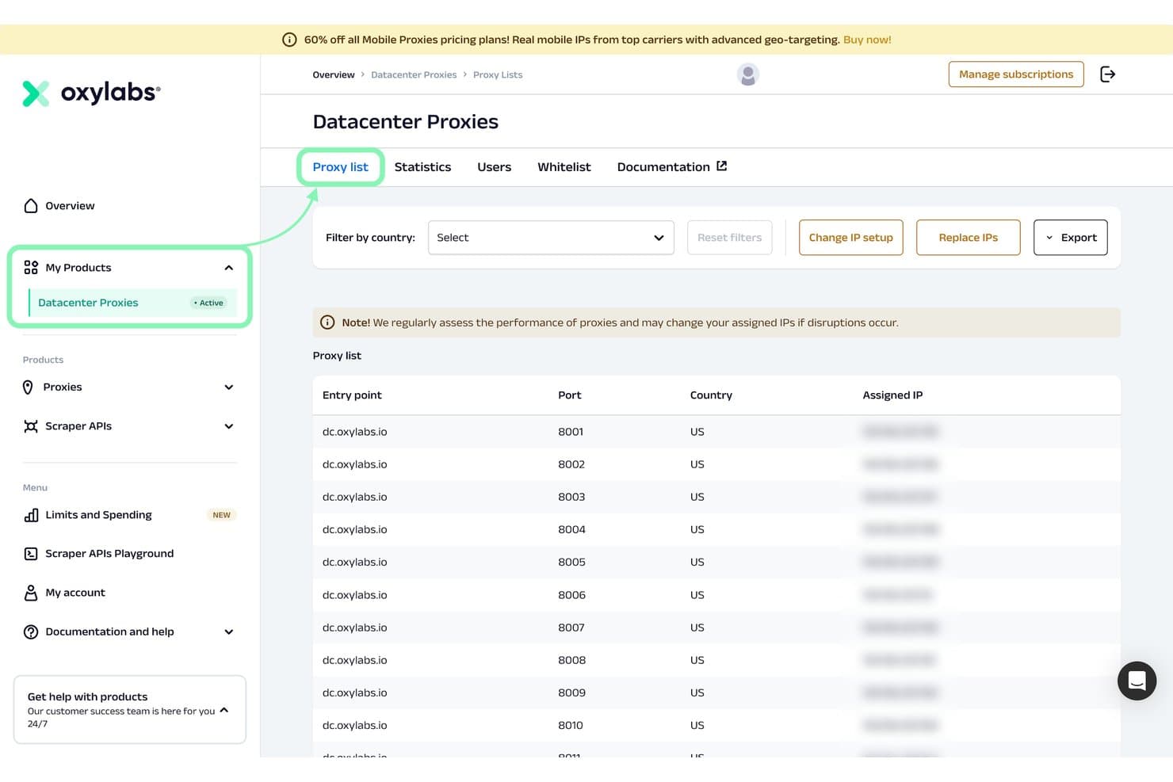Open the Filter by country dropdown
The height and width of the screenshot is (782, 1173).
click(x=551, y=238)
